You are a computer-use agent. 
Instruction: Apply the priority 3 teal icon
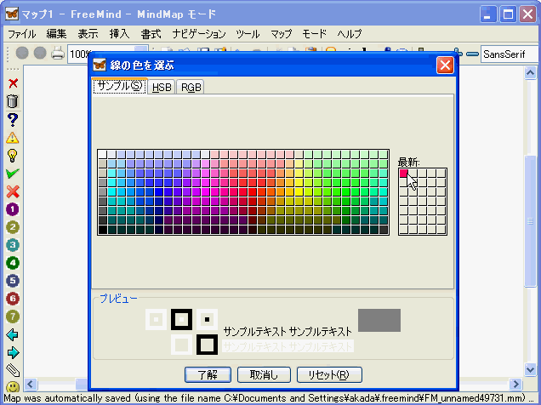pos(13,245)
